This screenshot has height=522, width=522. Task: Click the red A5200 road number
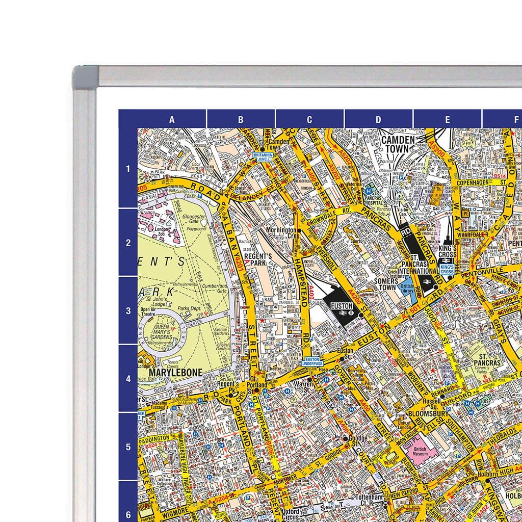coord(437,149)
